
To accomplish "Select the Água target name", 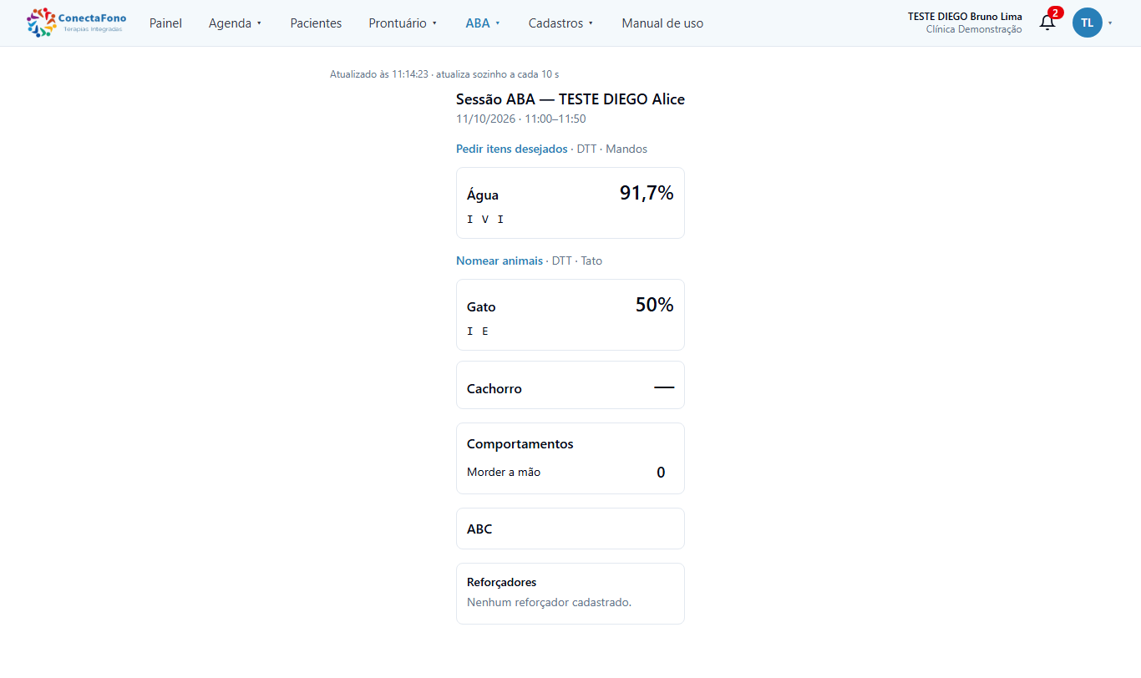I will pyautogui.click(x=483, y=195).
